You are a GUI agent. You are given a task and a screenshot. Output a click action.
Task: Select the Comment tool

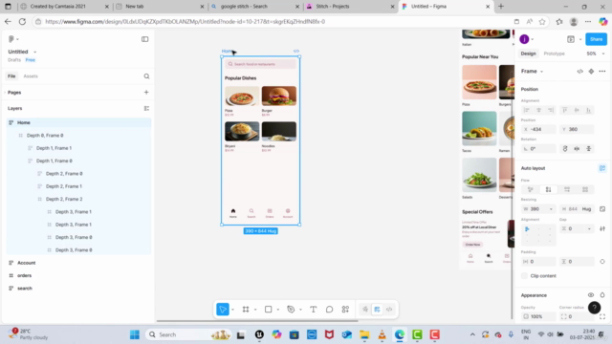tap(329, 310)
